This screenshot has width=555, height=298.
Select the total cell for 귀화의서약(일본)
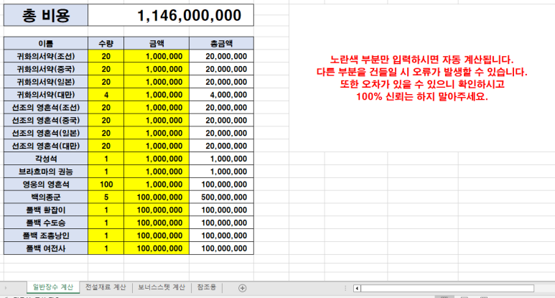point(222,82)
